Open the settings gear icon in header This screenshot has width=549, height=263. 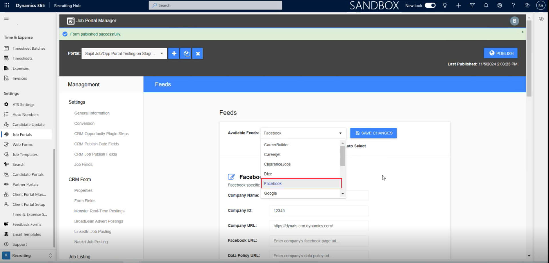[500, 5]
